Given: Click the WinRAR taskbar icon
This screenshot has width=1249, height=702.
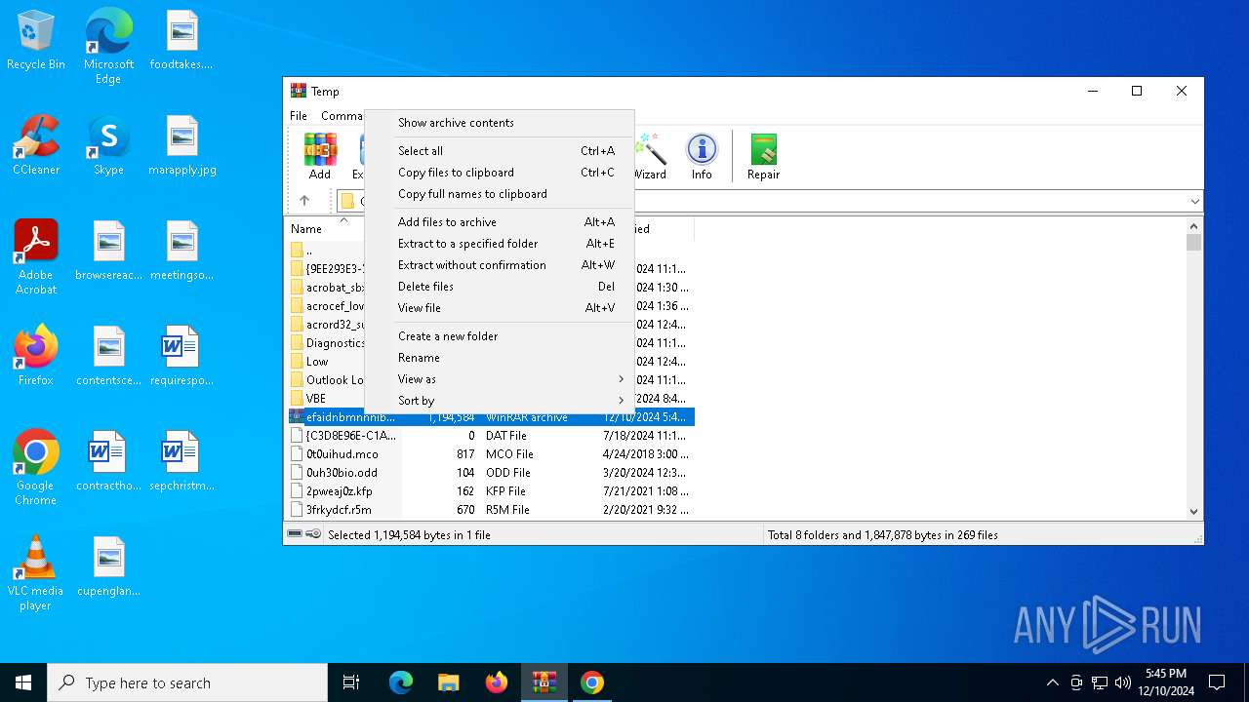Looking at the screenshot, I should tap(544, 682).
